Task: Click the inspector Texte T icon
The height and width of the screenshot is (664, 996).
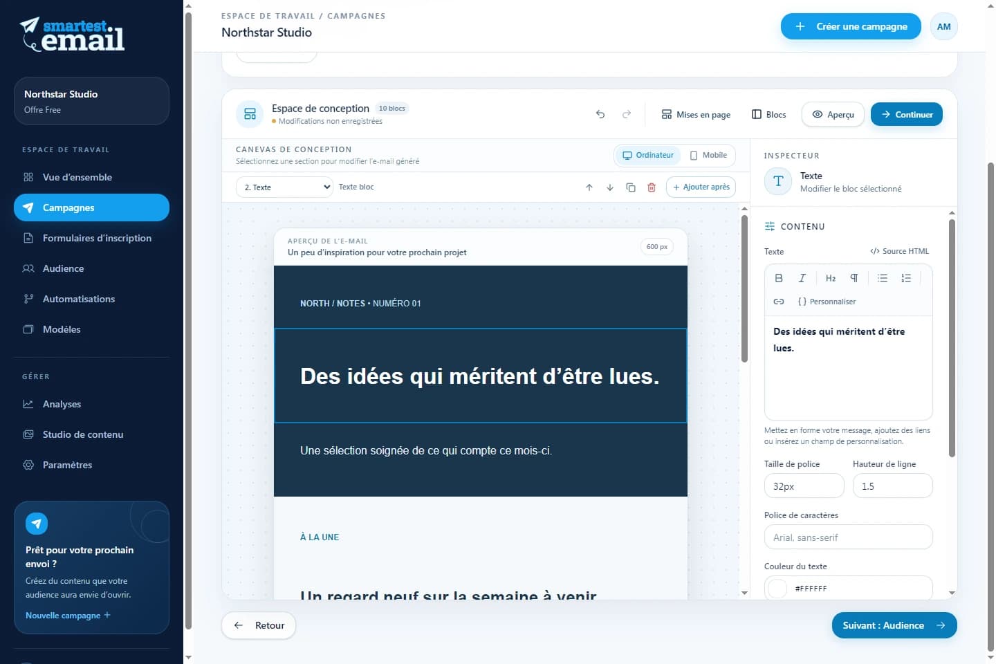Action: (778, 181)
